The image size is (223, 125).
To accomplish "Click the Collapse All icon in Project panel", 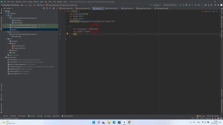I will 50,8.
